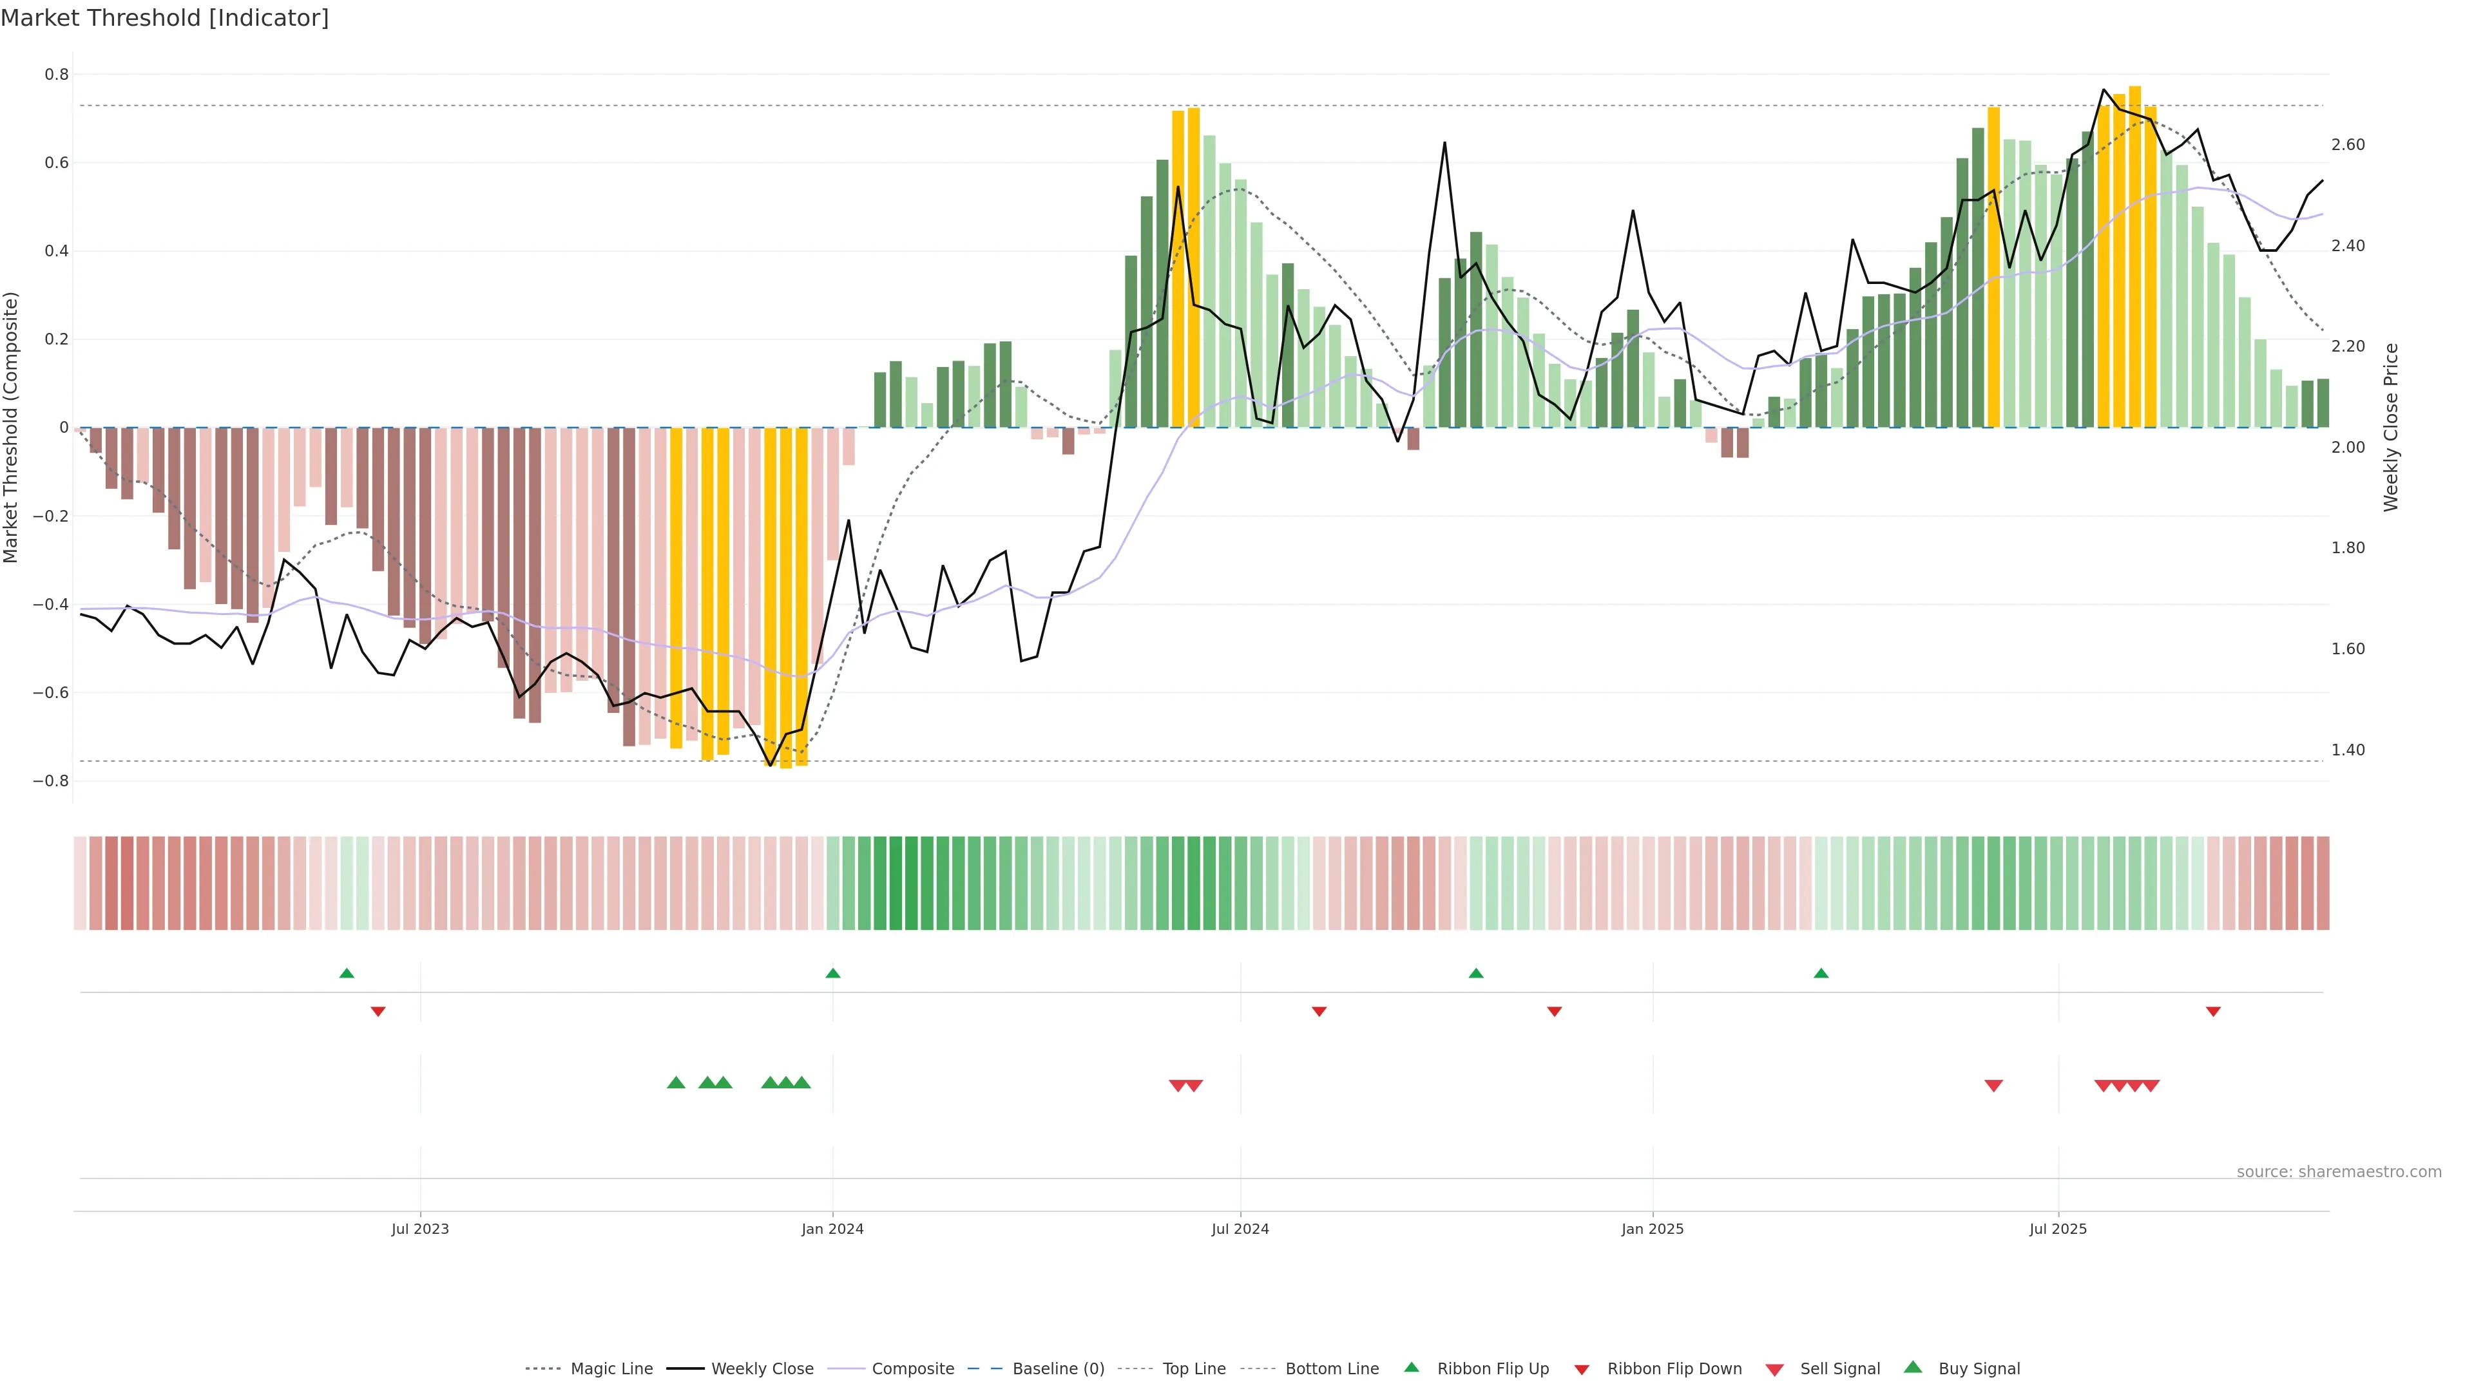Click Jan 2025 x-axis label
This screenshot has height=1391, width=2474.
[1652, 1229]
